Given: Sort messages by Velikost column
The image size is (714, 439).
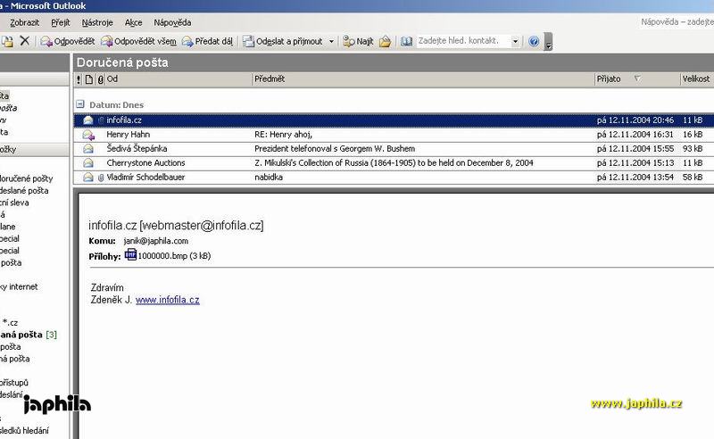Looking at the screenshot, I should [697, 79].
